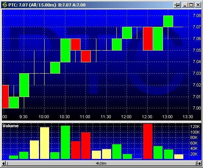Select the tallest red volume bar at 12:30
Image resolution: width=203 pixels, height=168 pixels.
click(148, 141)
